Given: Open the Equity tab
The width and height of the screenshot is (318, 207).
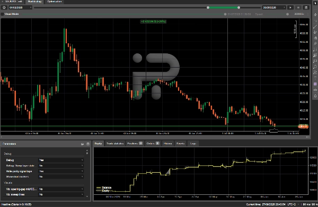Looking at the screenshot, I should pos(98,144).
